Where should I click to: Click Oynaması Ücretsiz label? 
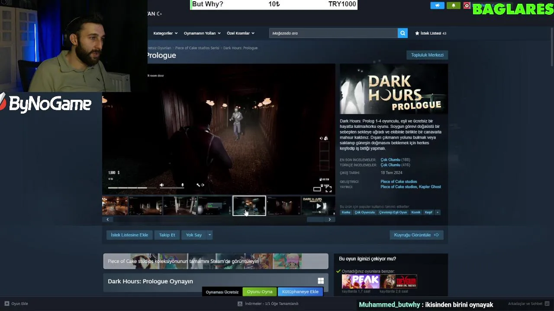[x=222, y=292]
